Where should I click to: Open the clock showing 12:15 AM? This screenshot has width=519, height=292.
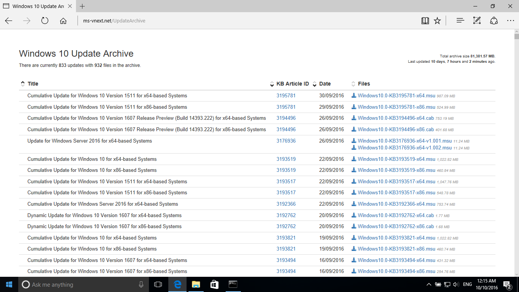(x=487, y=284)
